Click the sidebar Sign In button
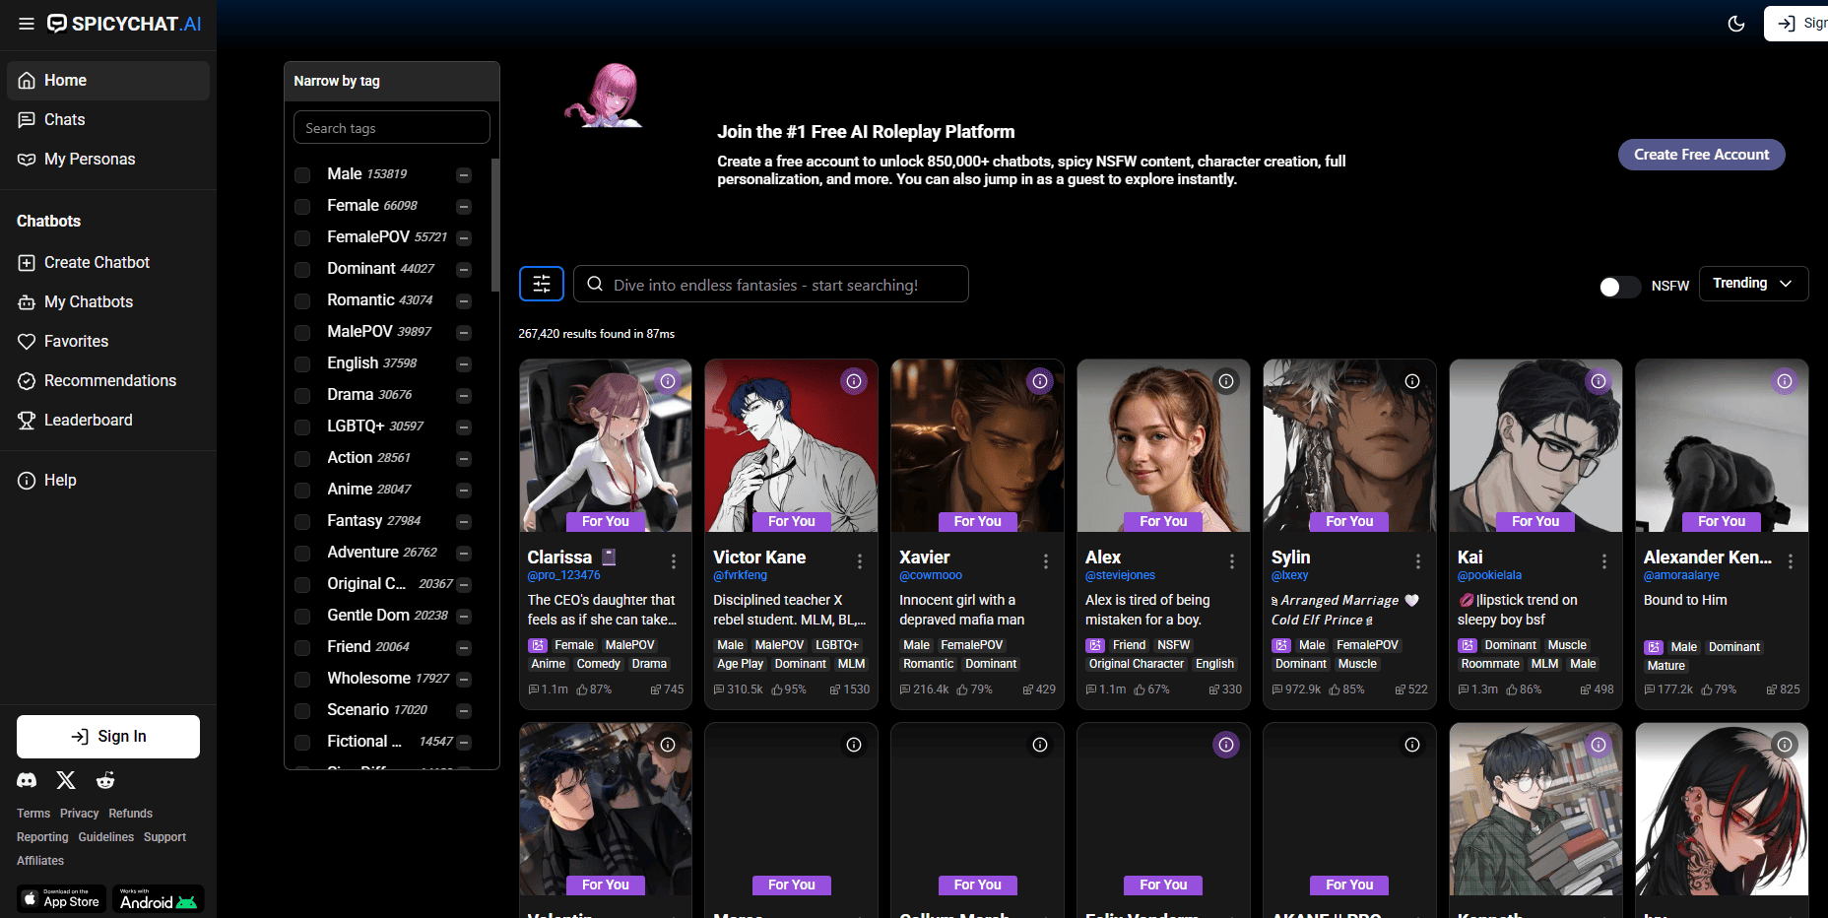This screenshot has height=918, width=1828. click(x=108, y=737)
